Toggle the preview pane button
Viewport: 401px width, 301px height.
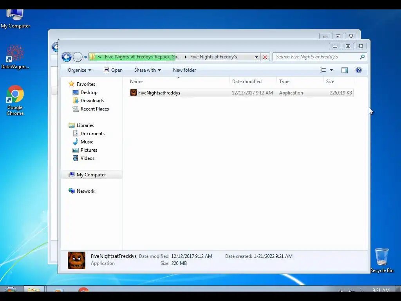(x=345, y=70)
